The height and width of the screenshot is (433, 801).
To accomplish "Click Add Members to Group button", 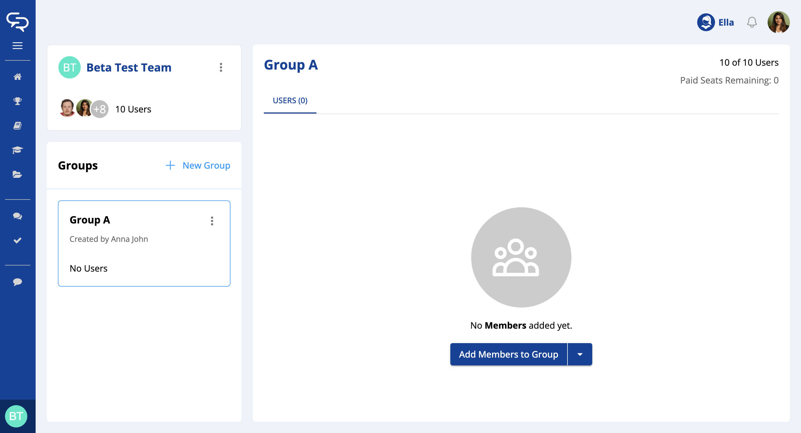I will pos(508,354).
